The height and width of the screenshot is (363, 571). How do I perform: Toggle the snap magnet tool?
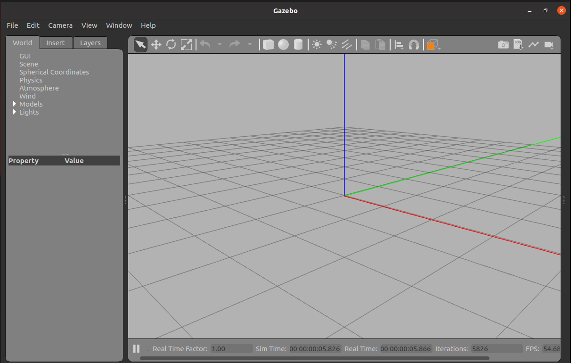(x=414, y=45)
